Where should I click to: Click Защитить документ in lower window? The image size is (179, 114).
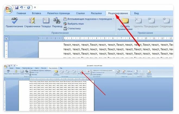(149, 73)
